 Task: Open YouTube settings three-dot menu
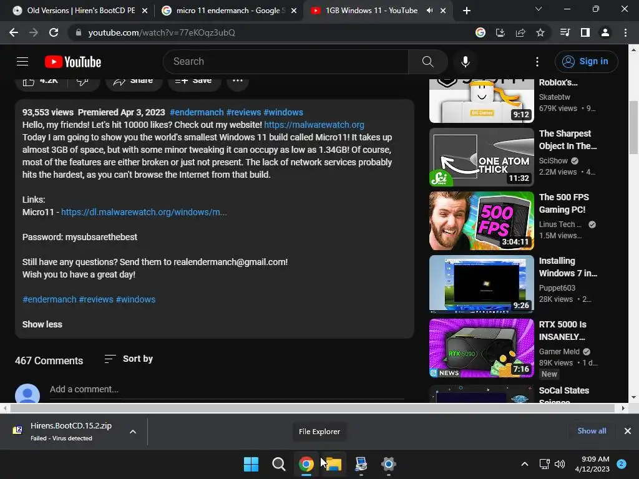coord(537,62)
